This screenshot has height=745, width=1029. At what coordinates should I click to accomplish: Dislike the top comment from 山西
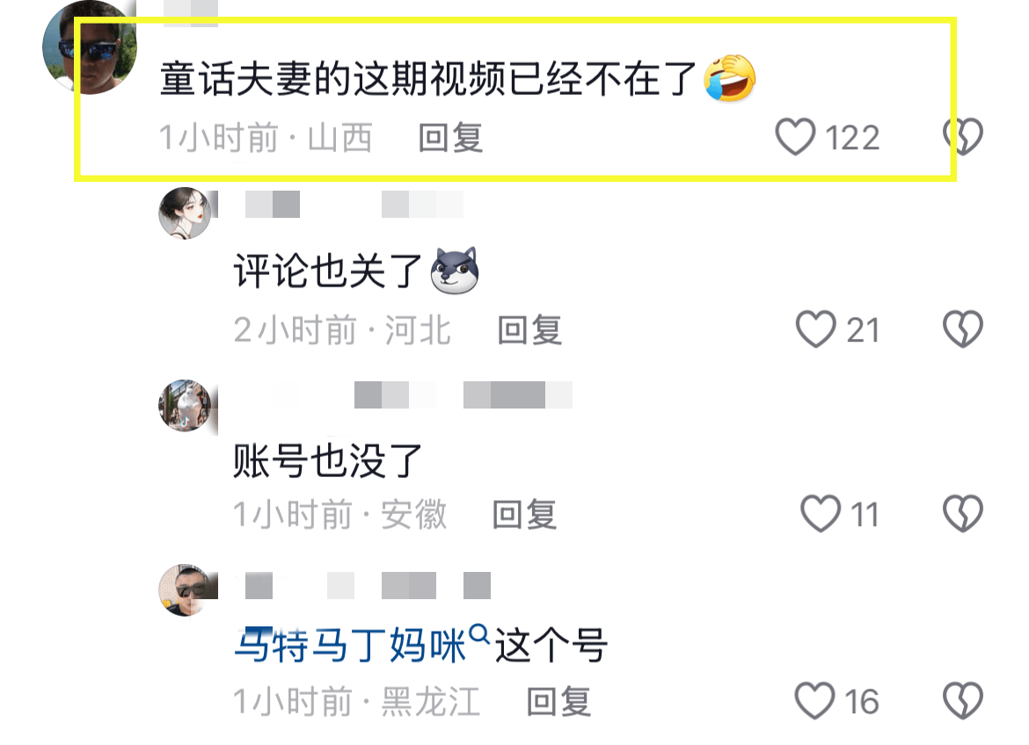point(963,136)
